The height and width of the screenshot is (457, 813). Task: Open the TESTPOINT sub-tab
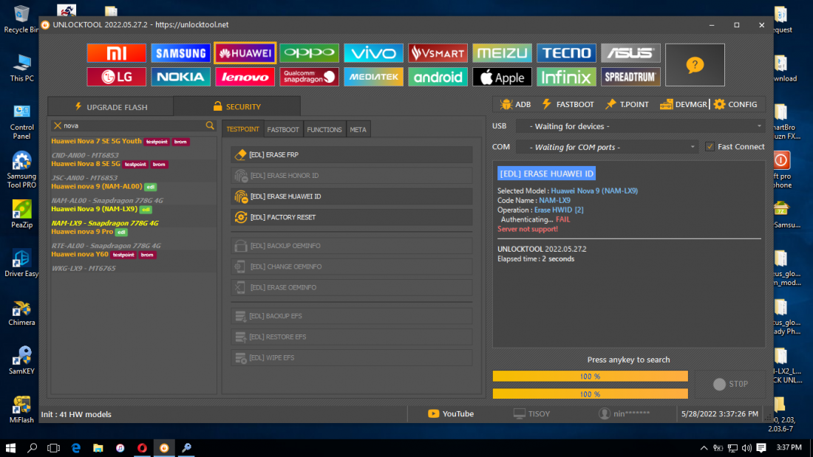[x=242, y=129]
